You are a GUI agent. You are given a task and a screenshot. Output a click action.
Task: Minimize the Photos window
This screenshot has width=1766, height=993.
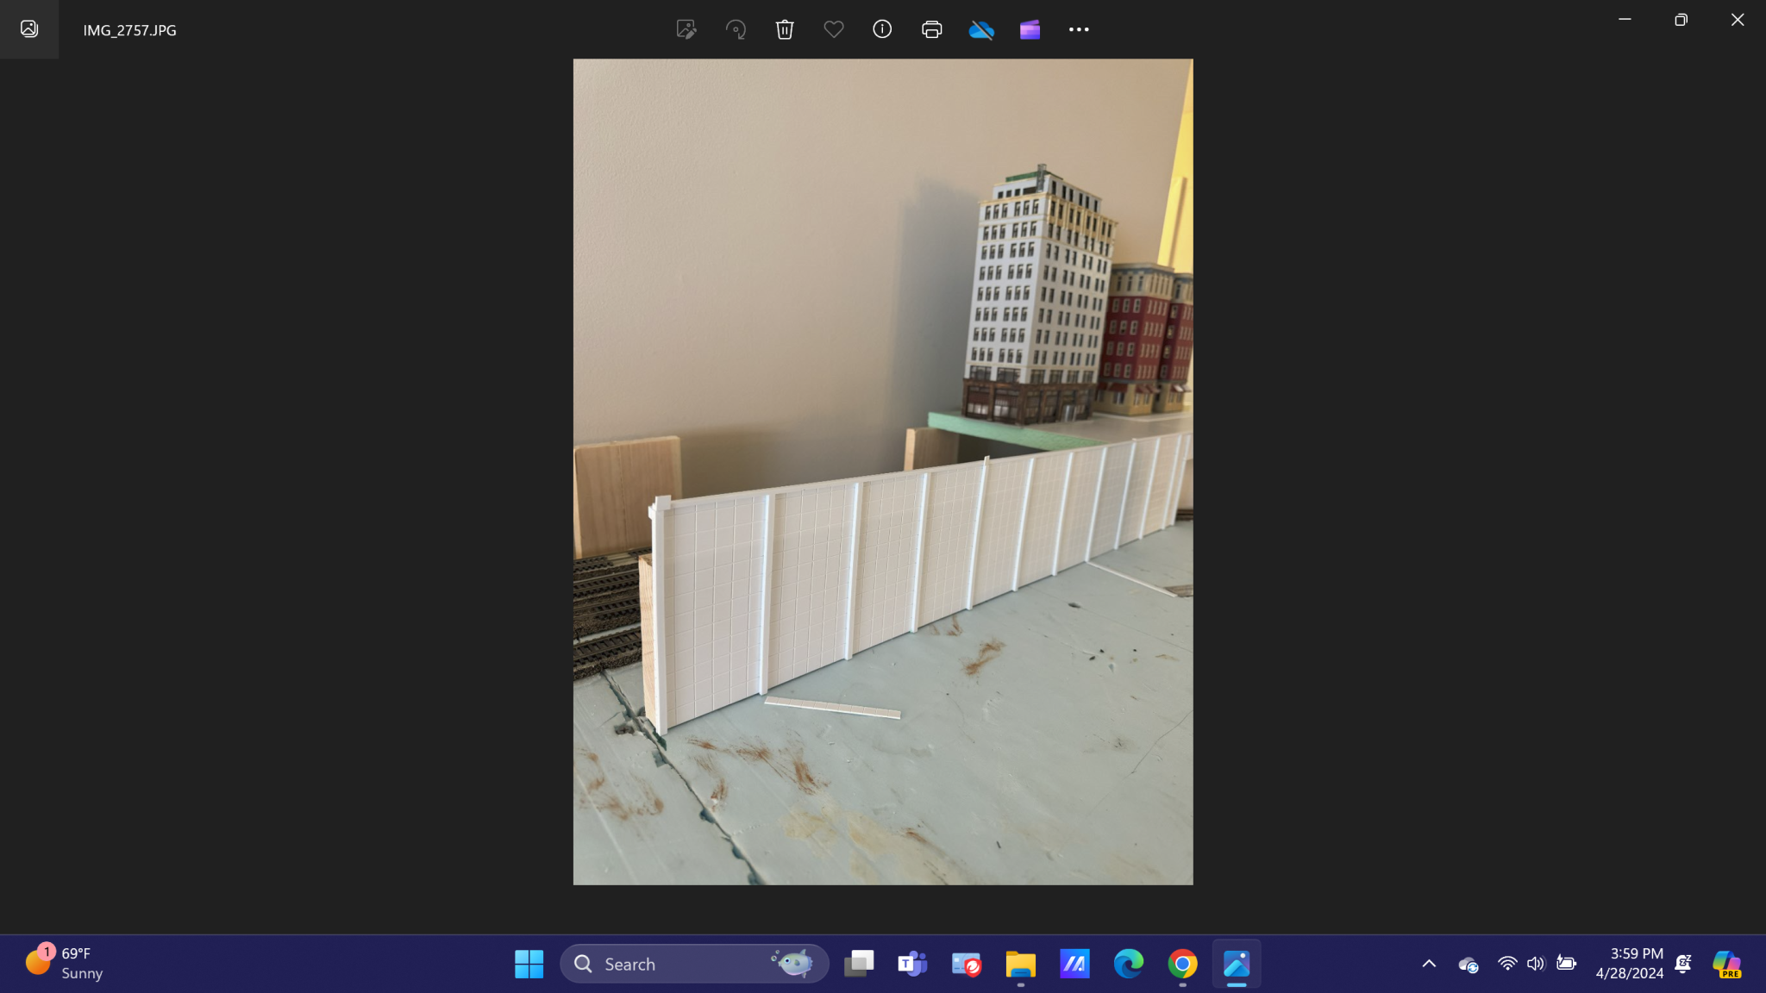pyautogui.click(x=1625, y=19)
